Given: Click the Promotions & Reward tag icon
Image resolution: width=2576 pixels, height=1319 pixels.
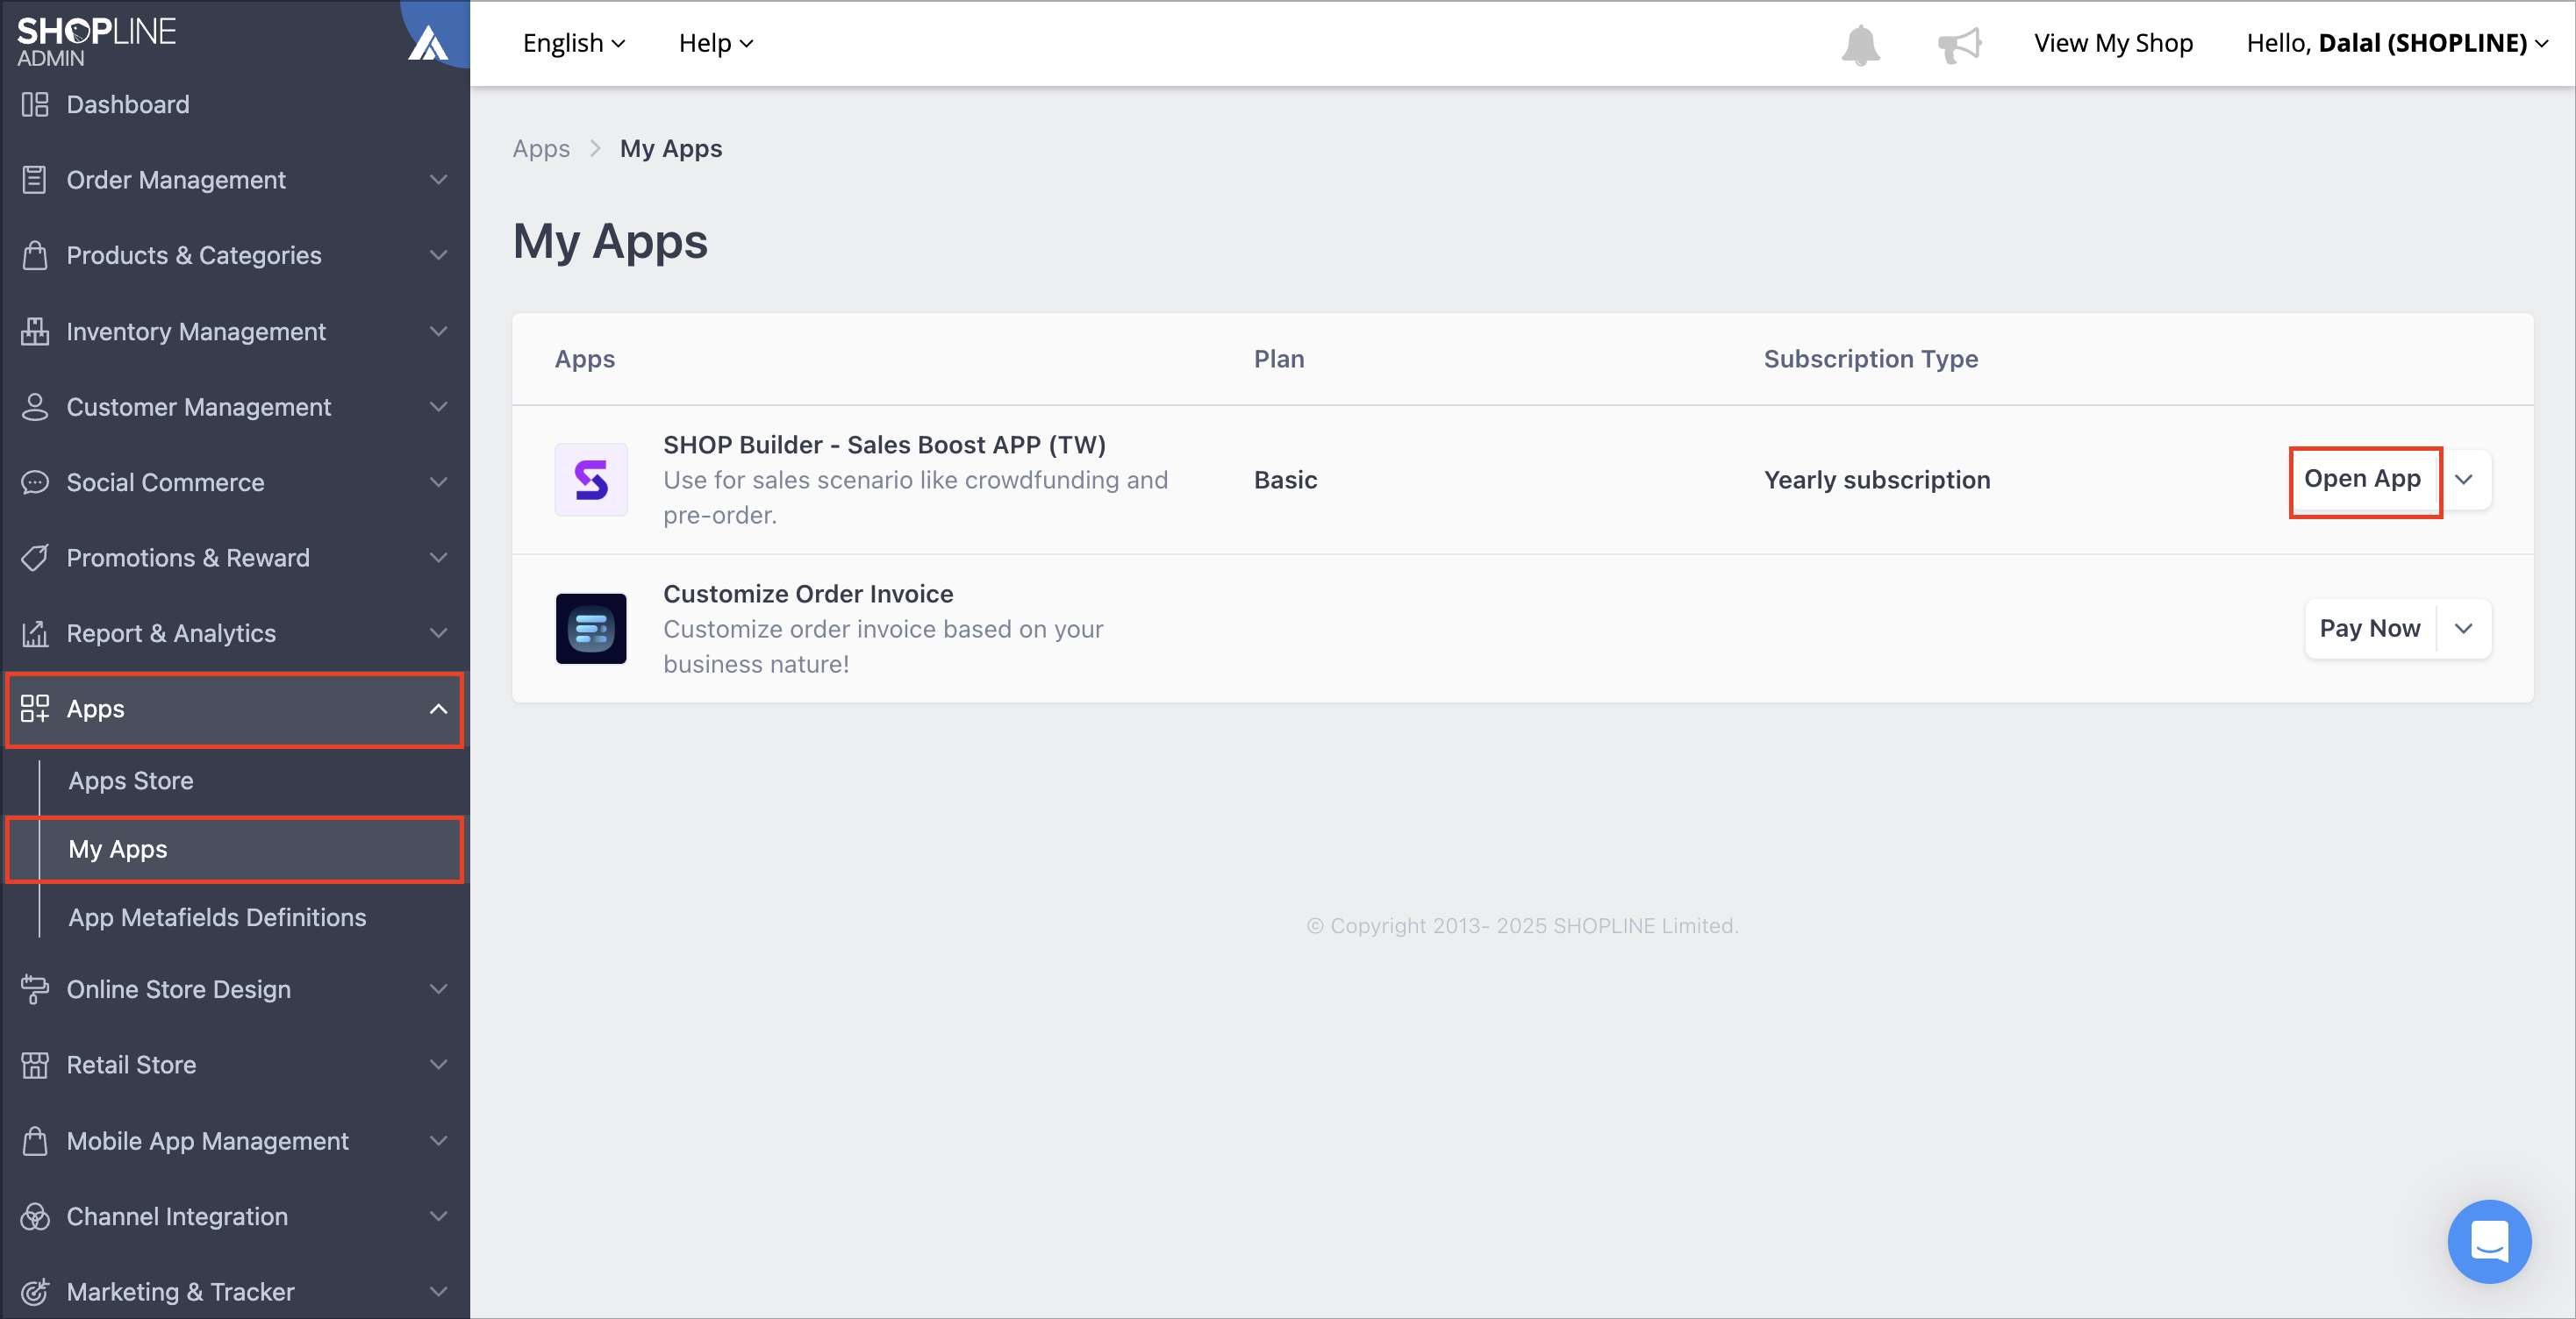Looking at the screenshot, I should (x=35, y=558).
